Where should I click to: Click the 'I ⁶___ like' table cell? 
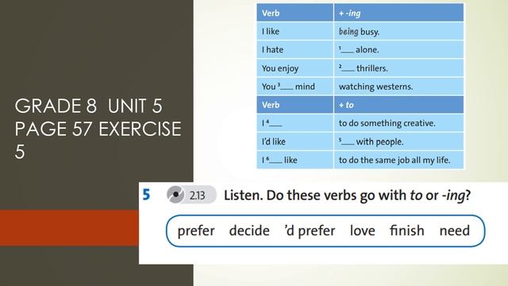tap(294, 160)
